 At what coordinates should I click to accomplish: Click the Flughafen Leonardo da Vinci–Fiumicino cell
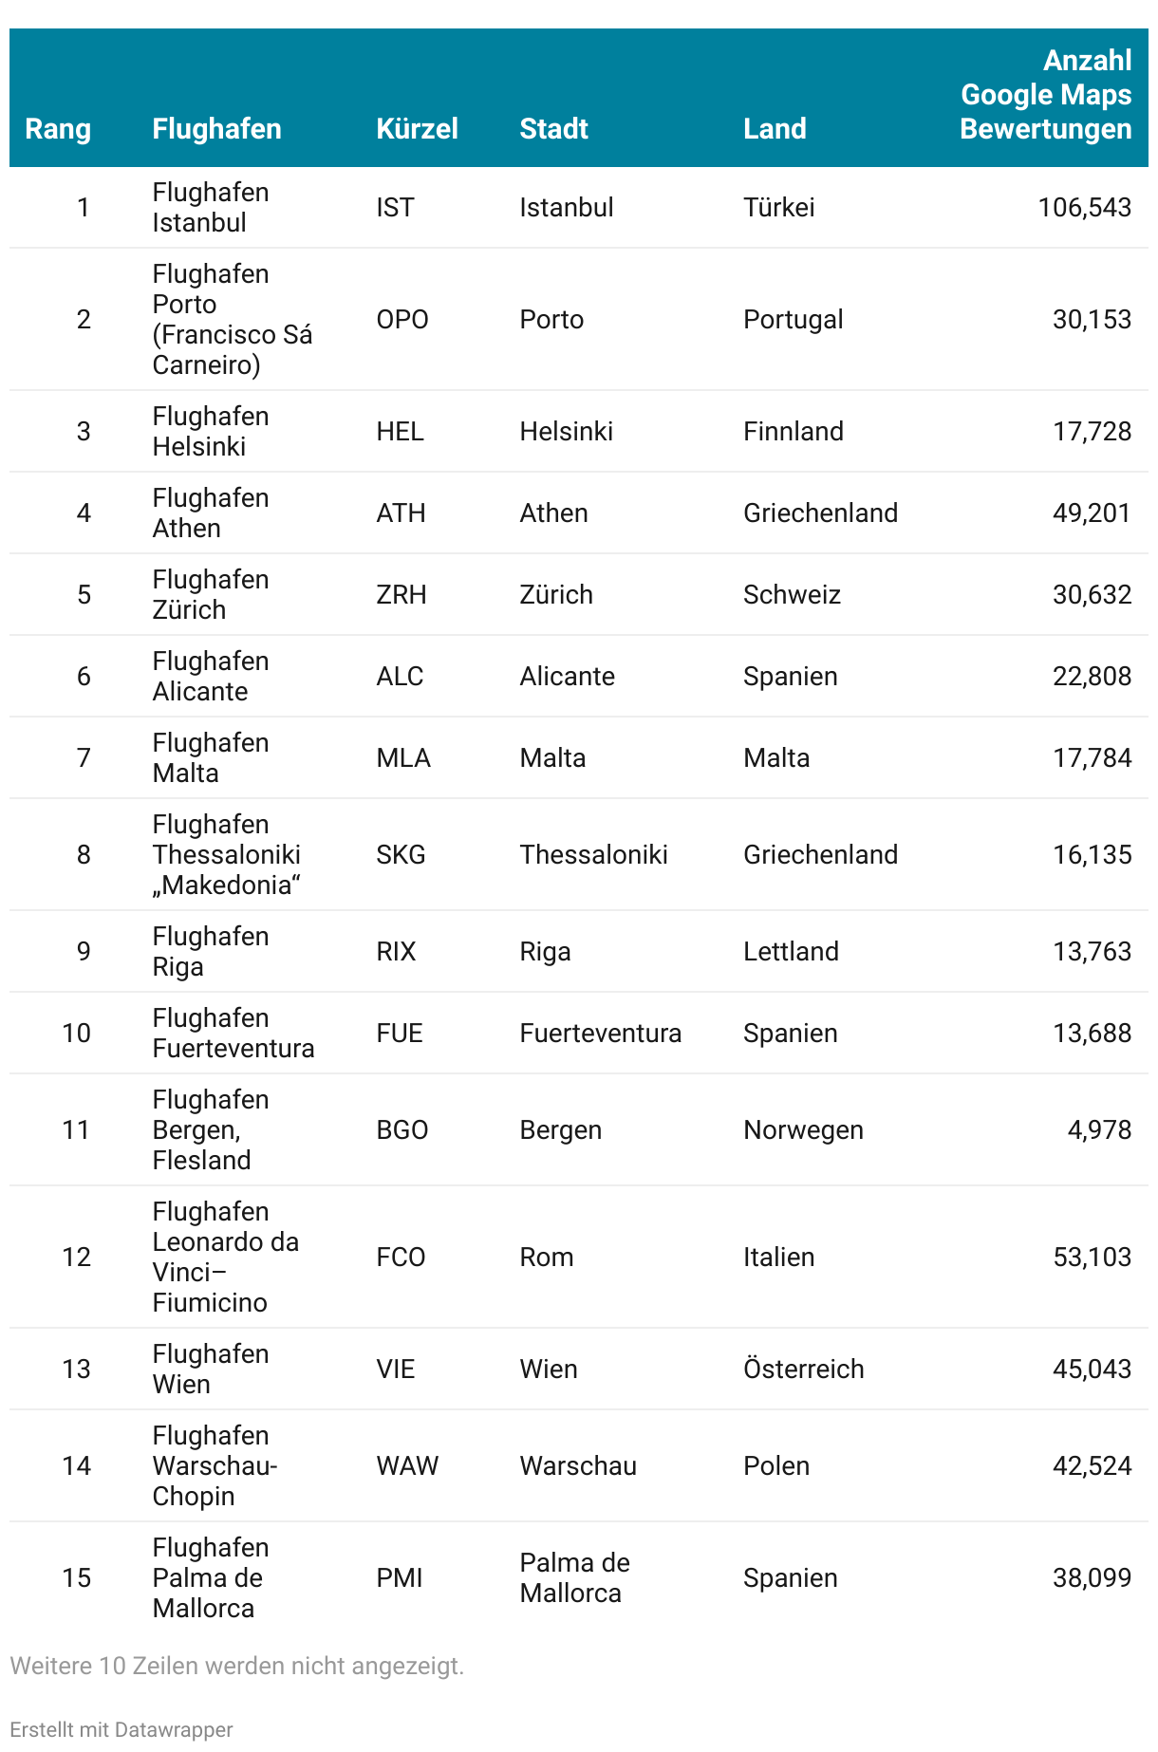[225, 1258]
